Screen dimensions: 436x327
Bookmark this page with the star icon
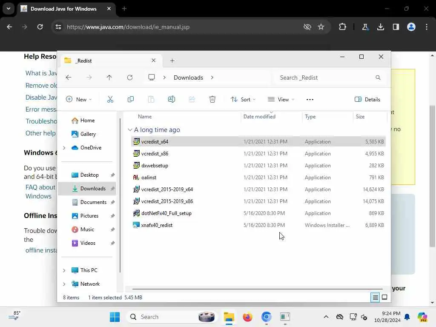[321, 27]
